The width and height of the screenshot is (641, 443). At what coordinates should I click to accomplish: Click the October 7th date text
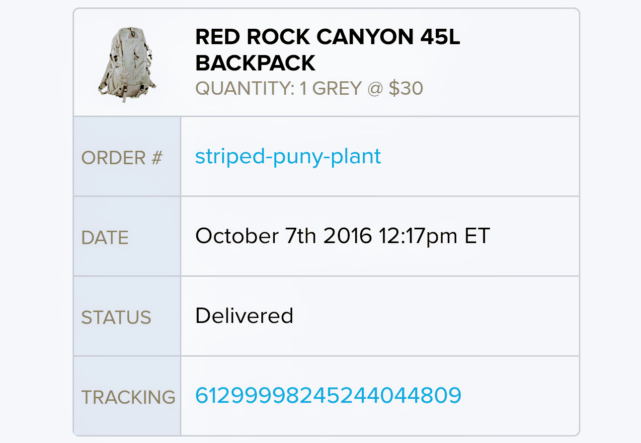tap(255, 236)
